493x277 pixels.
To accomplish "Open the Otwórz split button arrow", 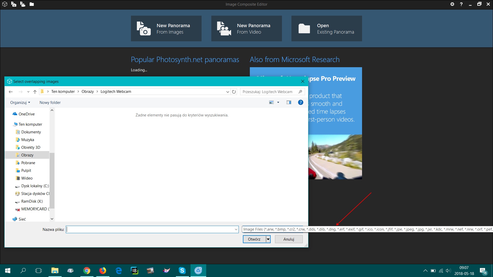I will click(x=268, y=239).
